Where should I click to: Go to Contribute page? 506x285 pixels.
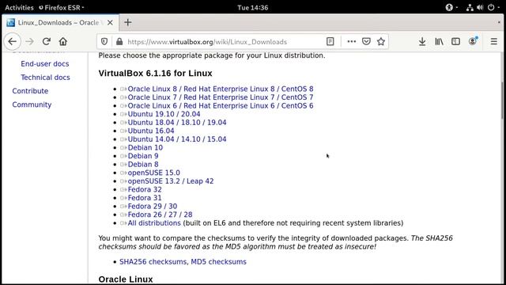point(30,91)
